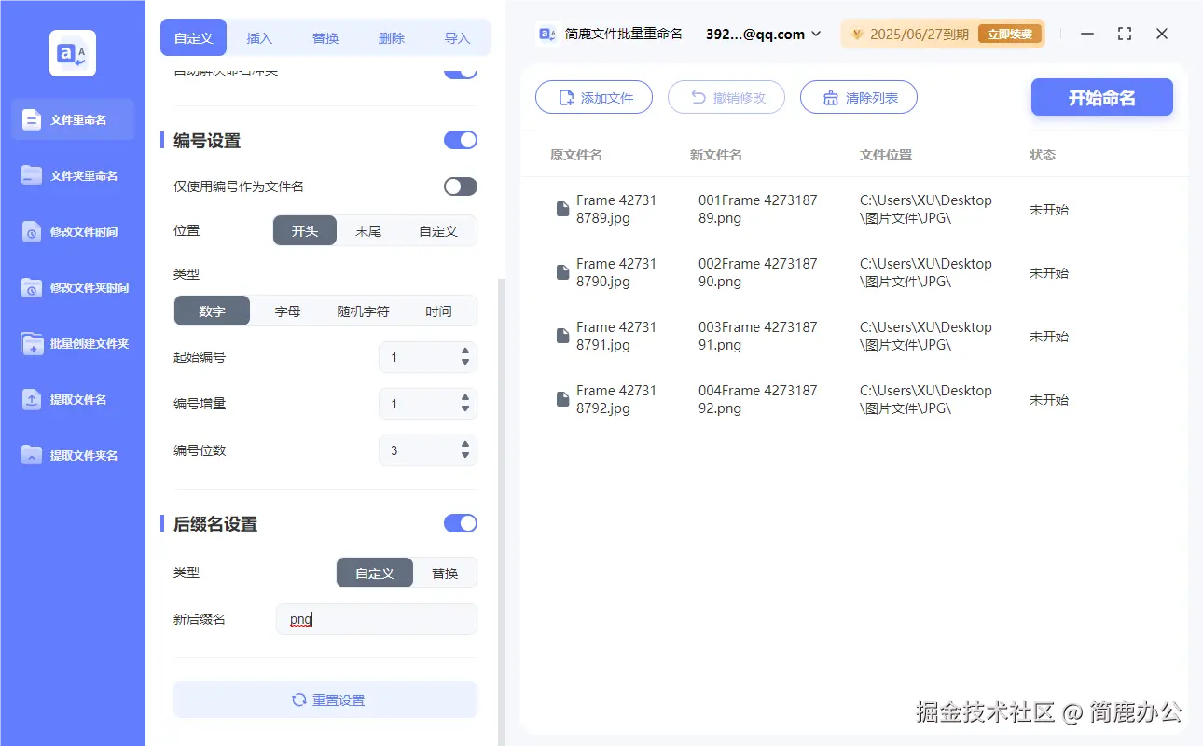Click the settings panel vertical scrollbar
Screen dimensions: 1203x746
[x=501, y=511]
